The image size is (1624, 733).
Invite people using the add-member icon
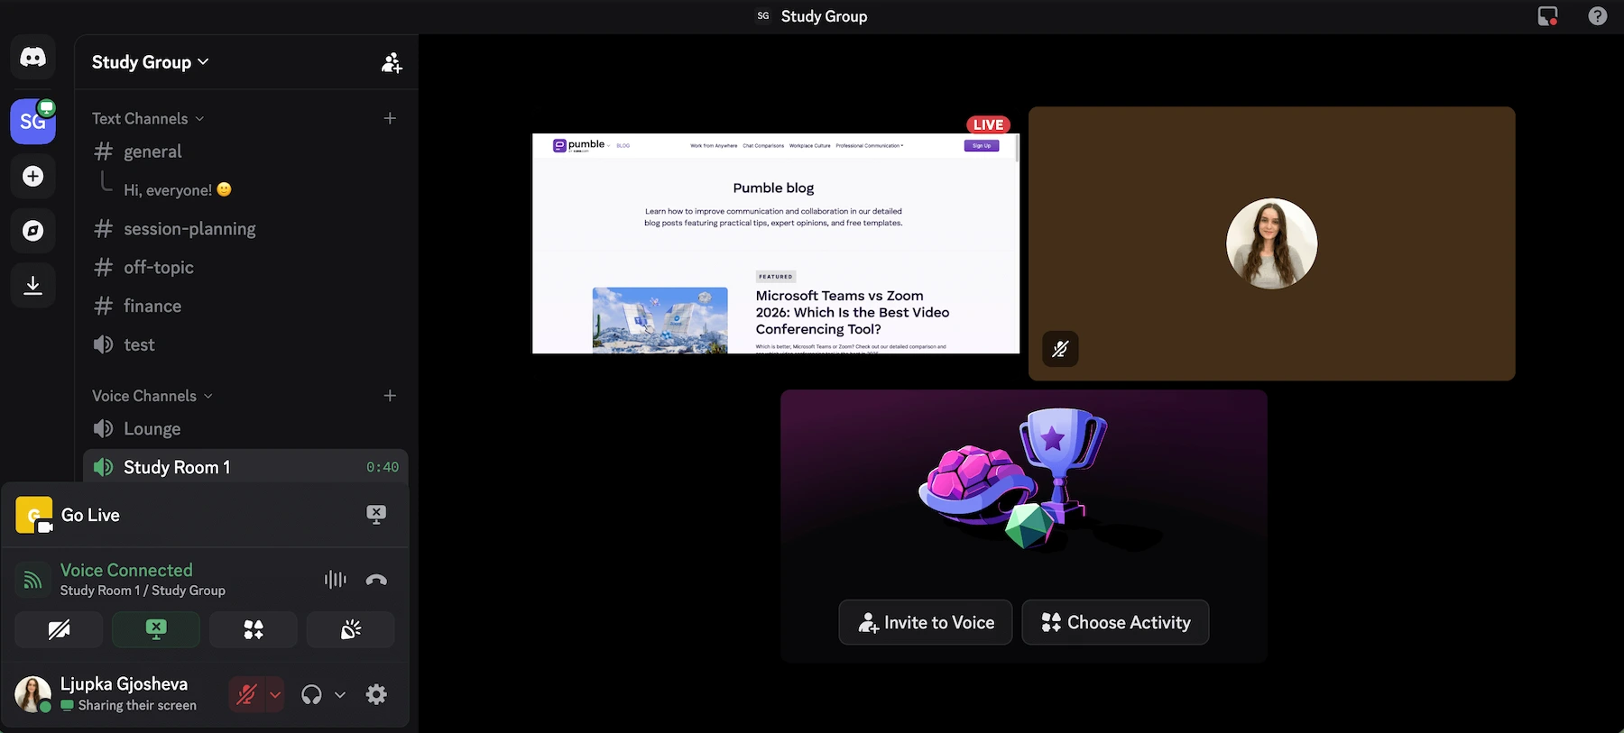pos(392,62)
